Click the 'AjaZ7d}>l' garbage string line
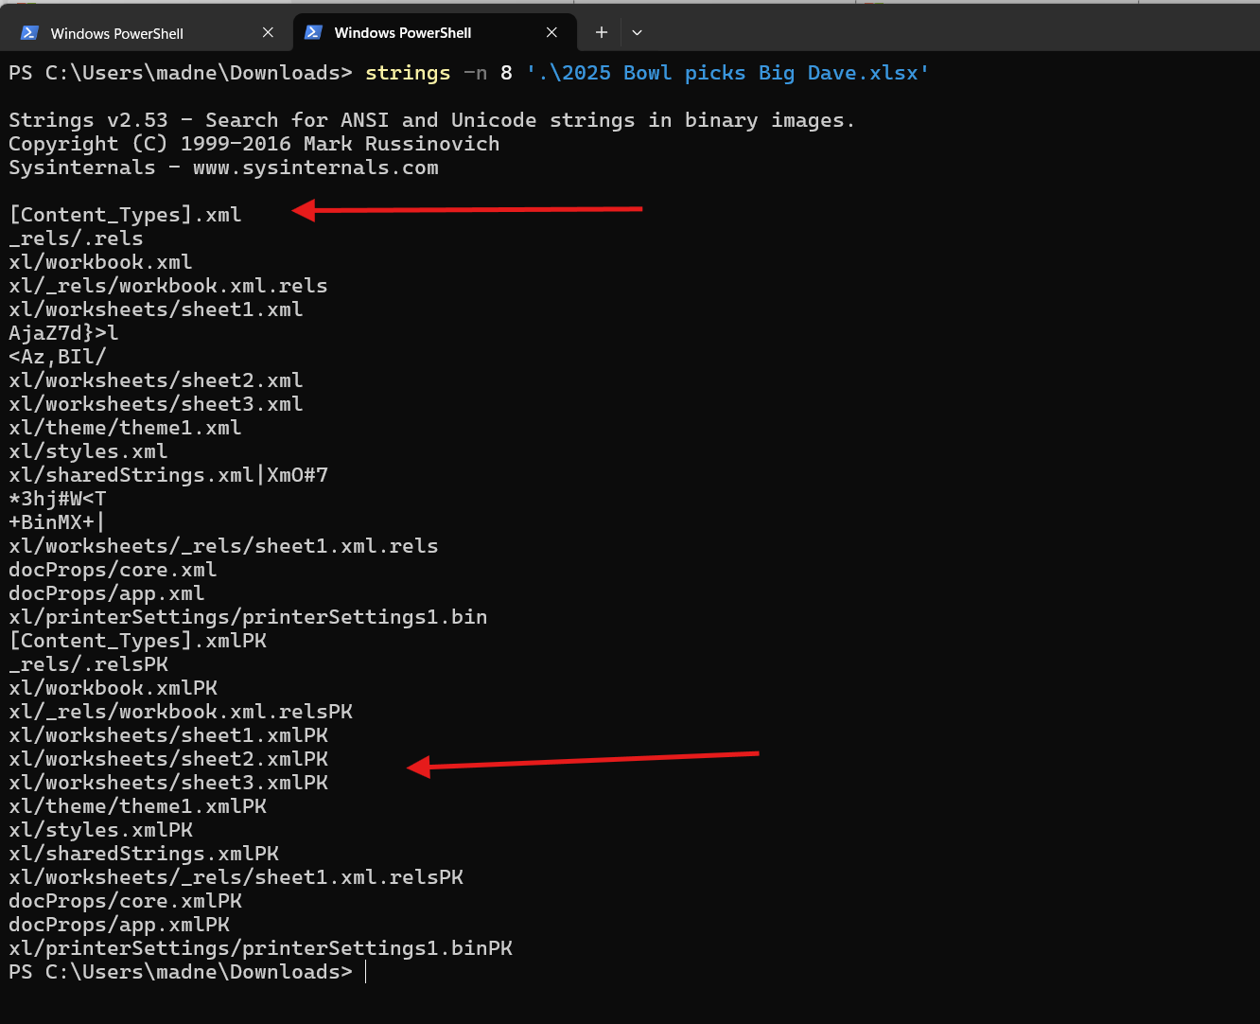 (x=63, y=333)
